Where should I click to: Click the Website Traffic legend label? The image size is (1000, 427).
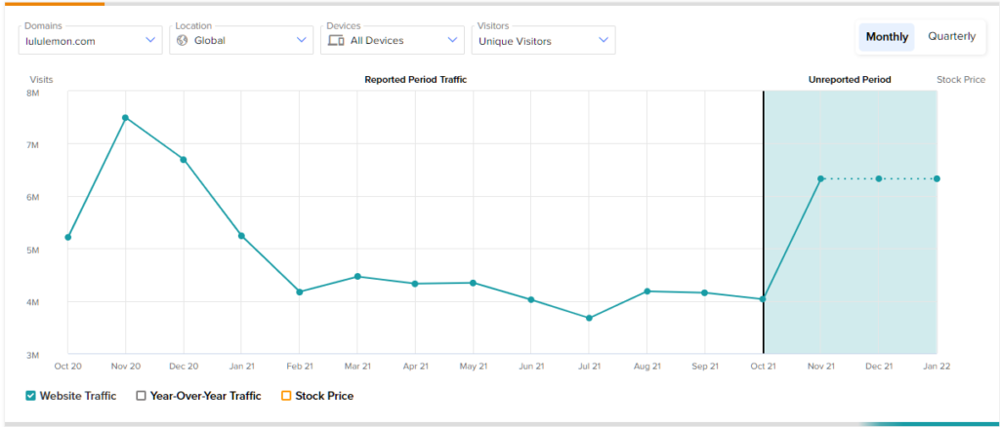click(78, 396)
